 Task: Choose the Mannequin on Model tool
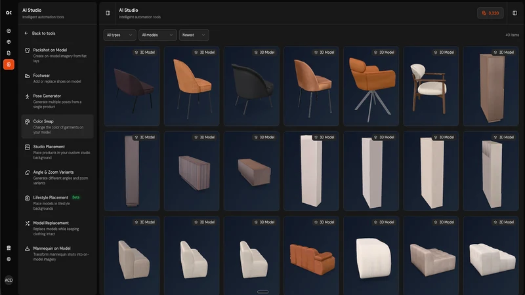(x=57, y=254)
